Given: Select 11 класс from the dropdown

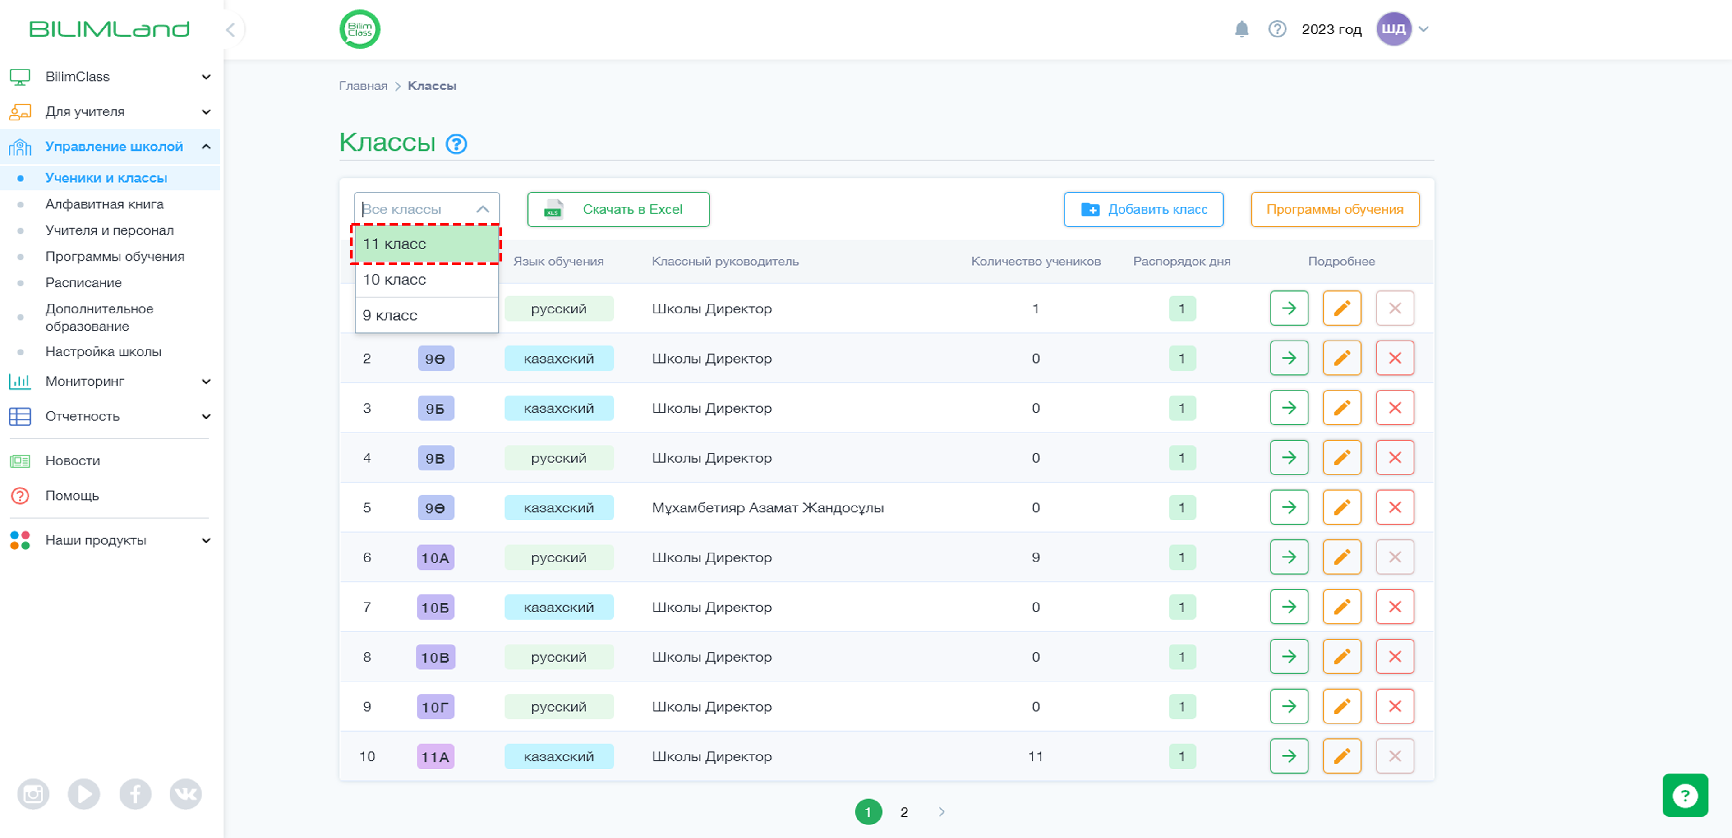Looking at the screenshot, I should (426, 244).
